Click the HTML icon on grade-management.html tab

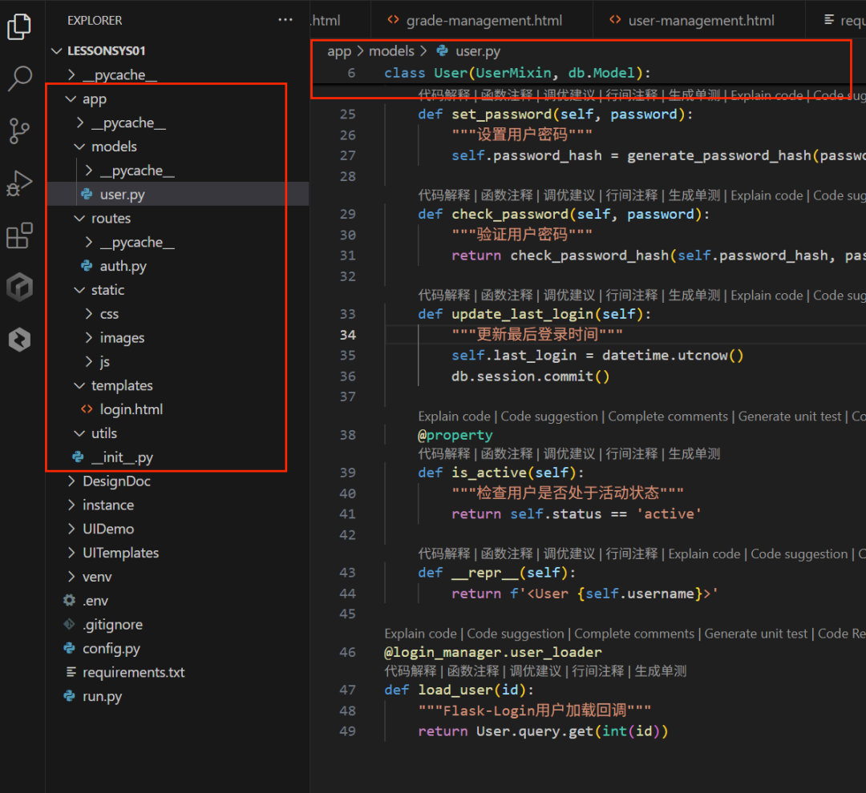(393, 20)
